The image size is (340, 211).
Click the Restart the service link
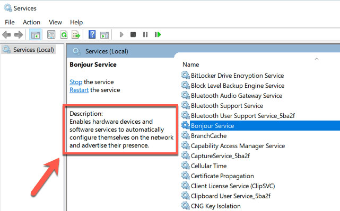pos(79,90)
